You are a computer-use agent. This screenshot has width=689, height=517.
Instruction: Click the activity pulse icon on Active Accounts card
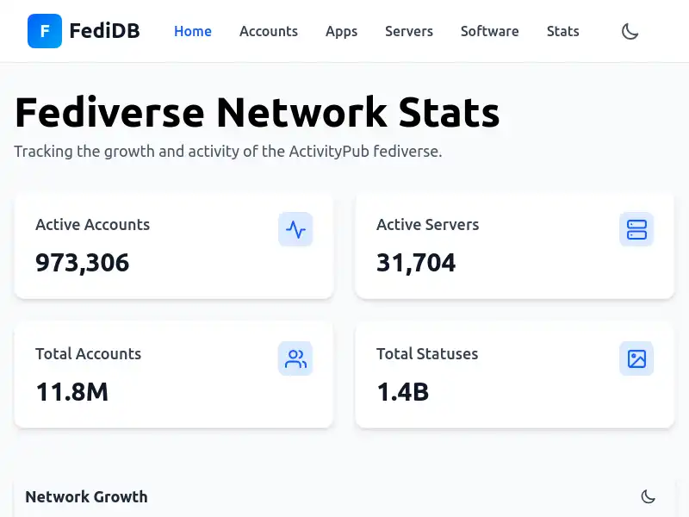[295, 229]
